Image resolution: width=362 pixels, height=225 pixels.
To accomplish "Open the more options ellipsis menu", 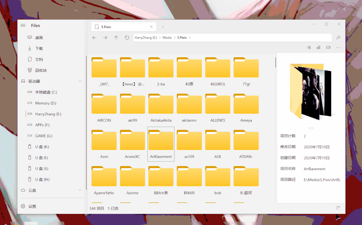I will tap(338, 48).
